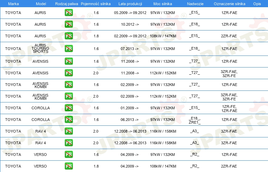This screenshot has height=172, width=268.
Task: Select the production date '06.2013 ->'
Action: point(130,120)
